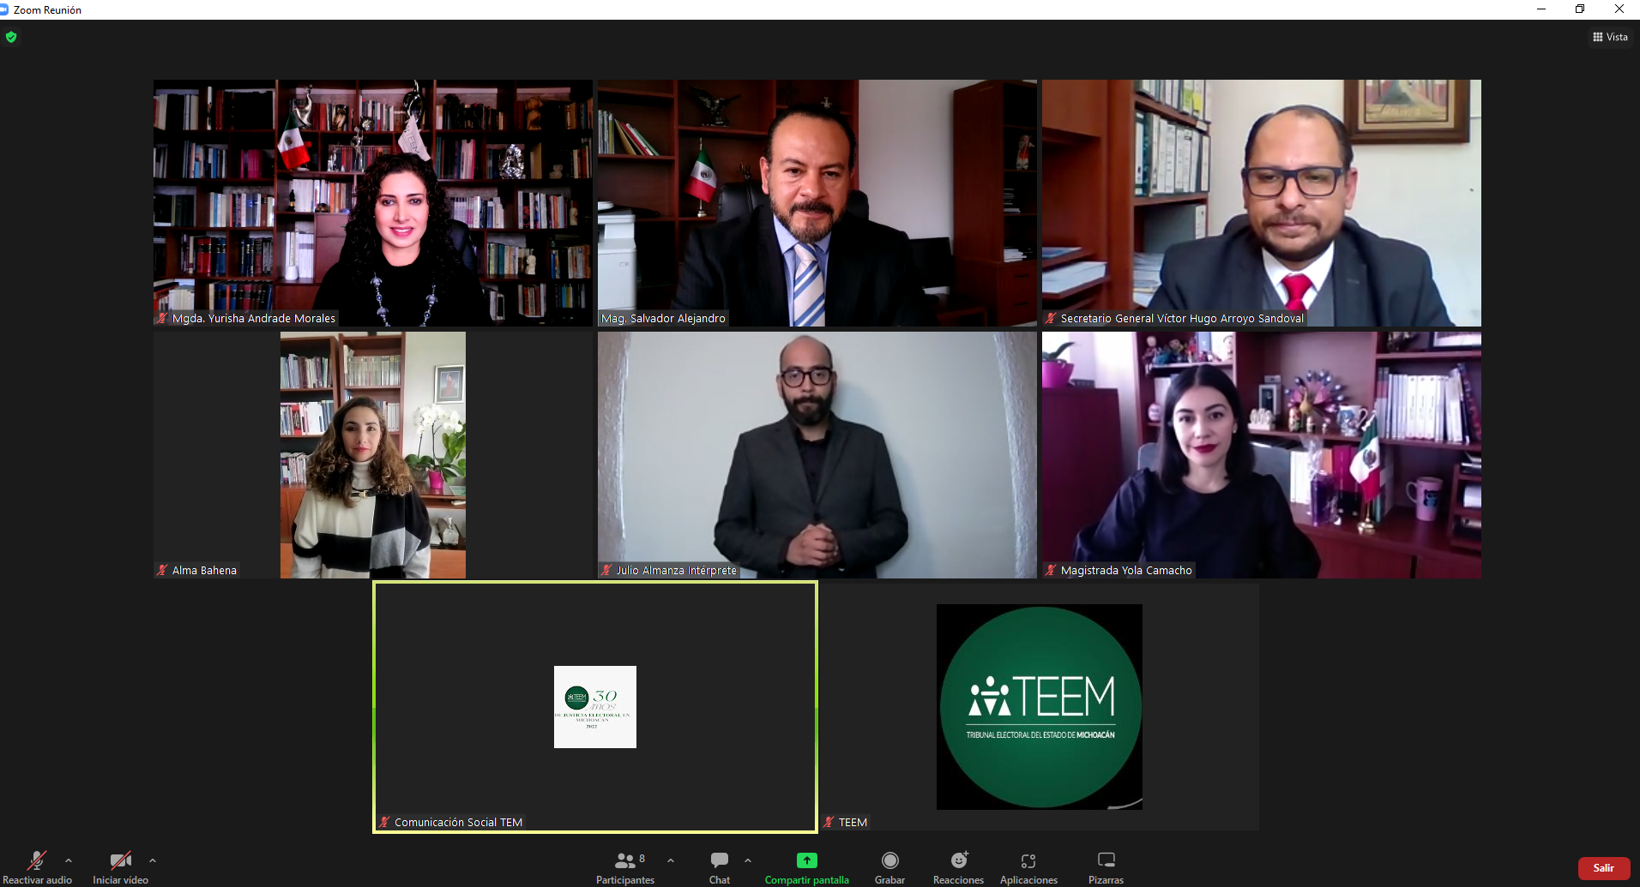Select the Julio Almanza Intérprete video tile
Viewport: 1640px width, 887px height.
(x=817, y=454)
